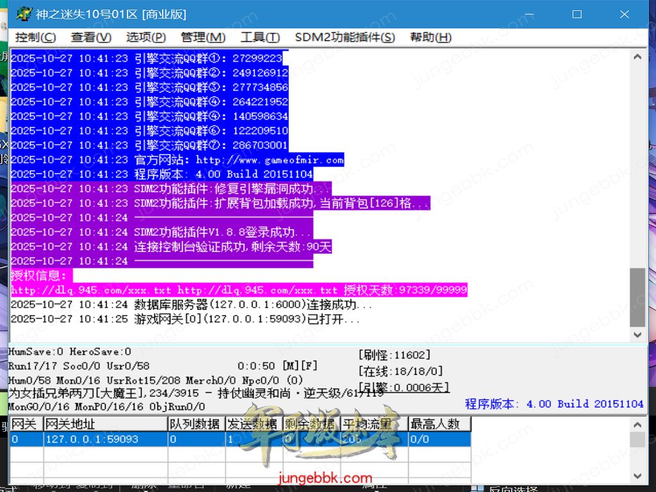Click the www.gameofmir.com URL in the log
This screenshot has width=656, height=492.
point(270,160)
